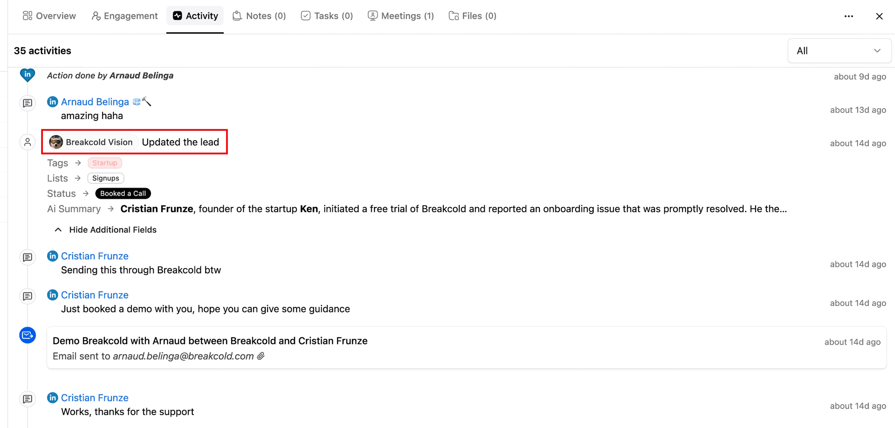Viewport: 895px width, 428px height.
Task: Open the Notes tab
Action: click(259, 16)
